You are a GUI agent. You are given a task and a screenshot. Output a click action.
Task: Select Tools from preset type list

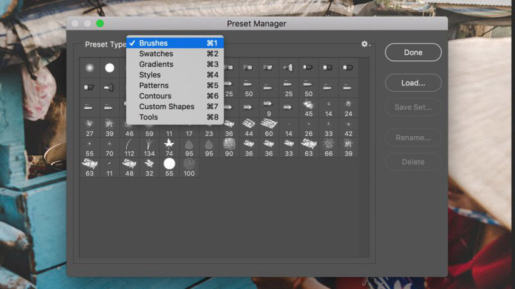(149, 117)
